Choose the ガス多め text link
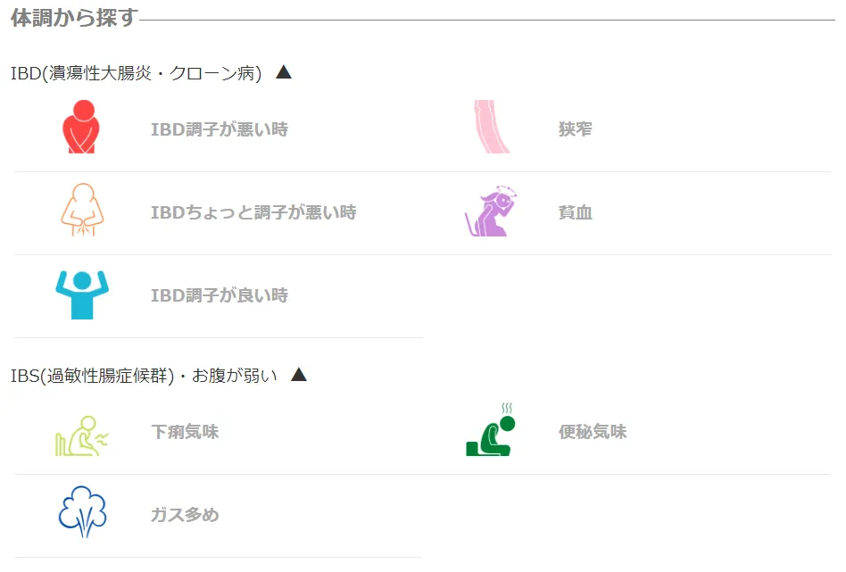 click(x=185, y=515)
